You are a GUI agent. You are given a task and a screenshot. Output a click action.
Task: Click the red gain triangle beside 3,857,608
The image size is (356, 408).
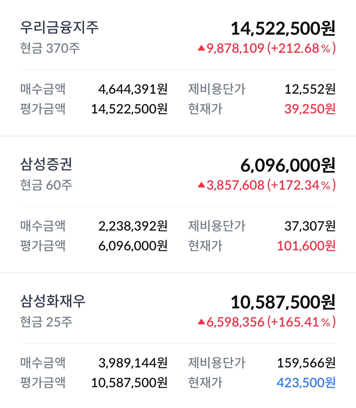tap(201, 185)
